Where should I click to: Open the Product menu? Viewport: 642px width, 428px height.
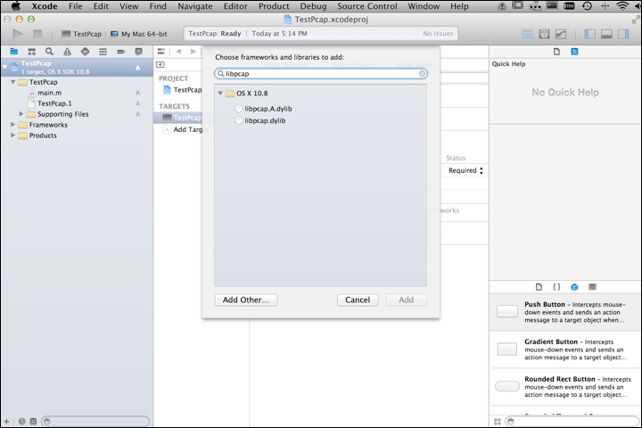click(274, 6)
